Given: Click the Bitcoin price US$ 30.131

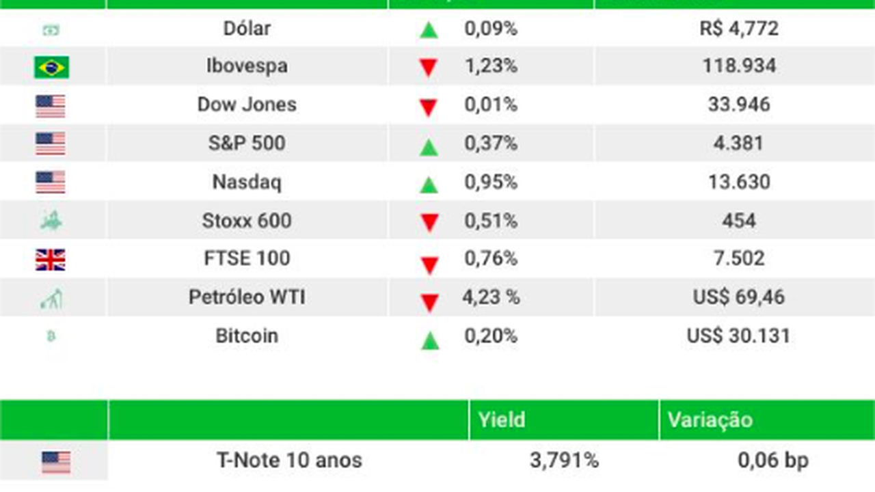Looking at the screenshot, I should (738, 336).
